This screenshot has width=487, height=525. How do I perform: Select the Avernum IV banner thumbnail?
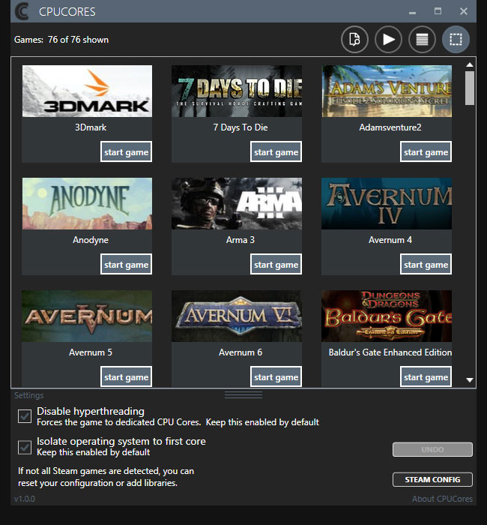387,203
